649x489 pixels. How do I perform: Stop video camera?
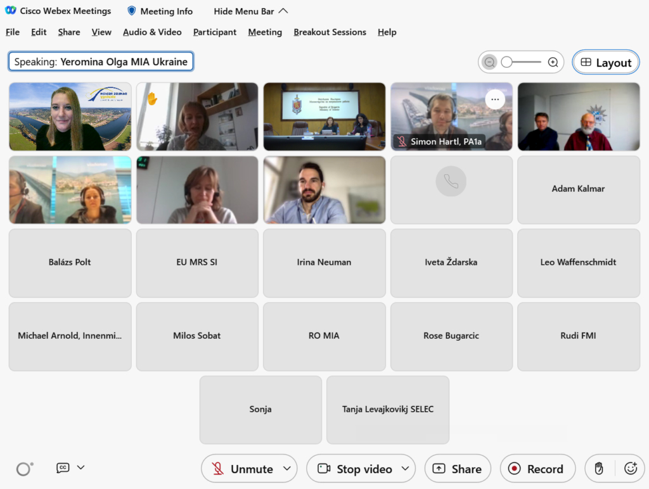click(356, 469)
